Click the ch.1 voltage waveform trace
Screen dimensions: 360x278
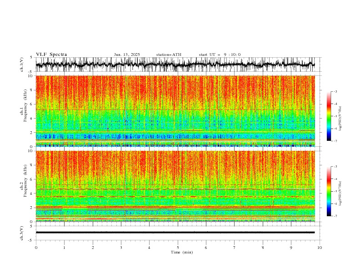coord(175,65)
